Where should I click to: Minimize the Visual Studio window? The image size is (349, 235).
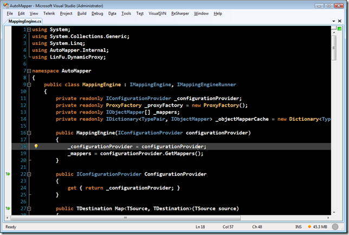(319, 6)
